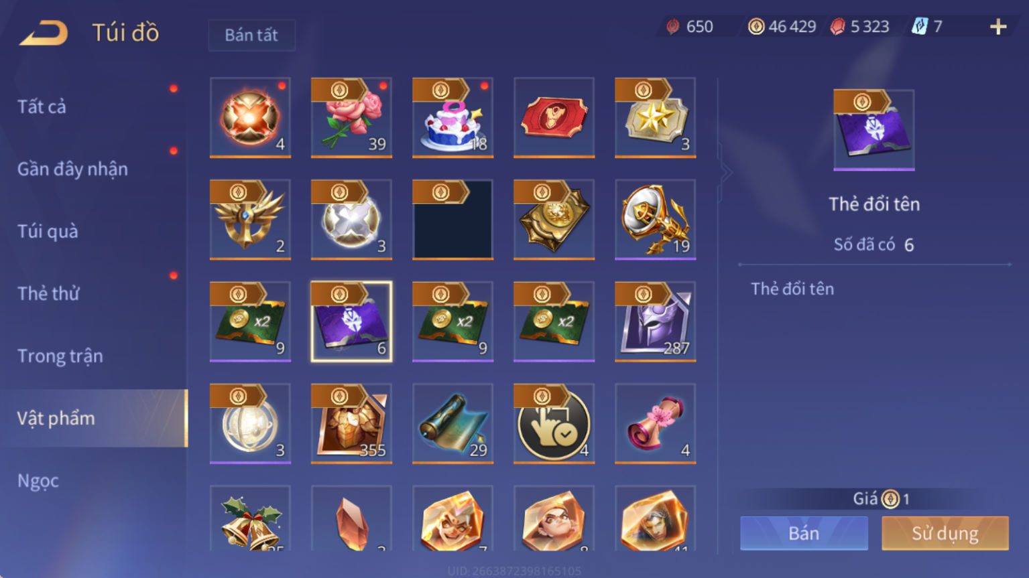Select the Christmas bells item

click(250, 518)
